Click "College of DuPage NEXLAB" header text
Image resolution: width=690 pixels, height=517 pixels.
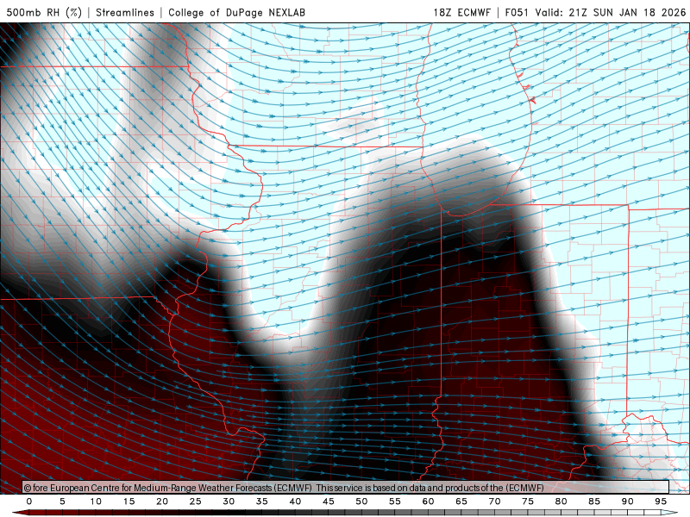[236, 12]
